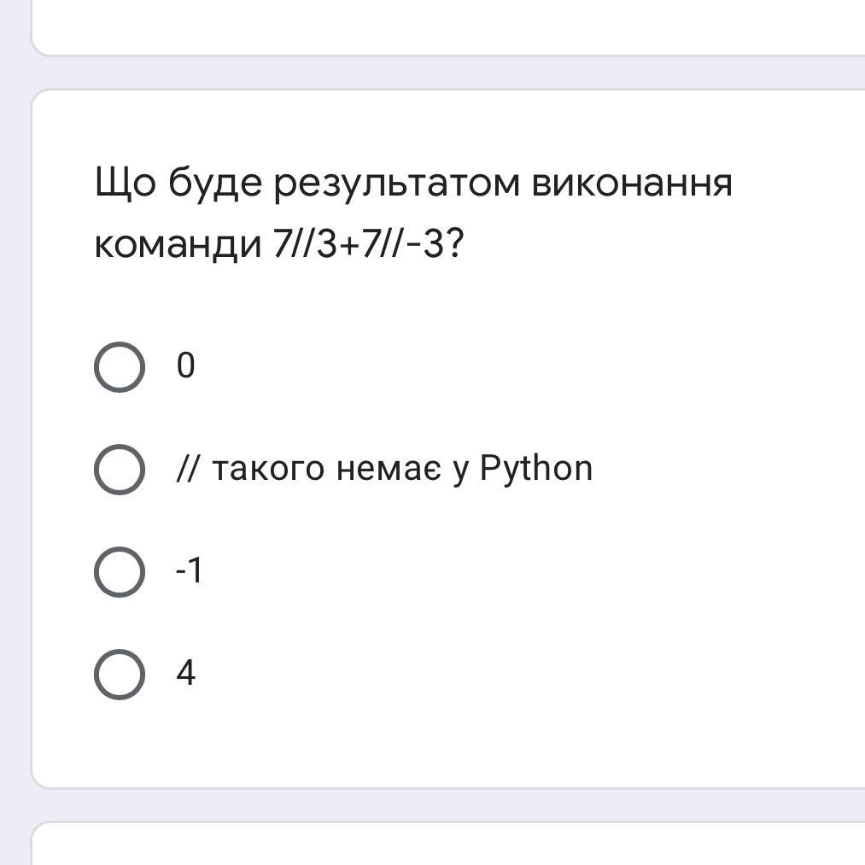Mark the radio button for answer 4
The width and height of the screenshot is (865, 865).
pyautogui.click(x=120, y=675)
